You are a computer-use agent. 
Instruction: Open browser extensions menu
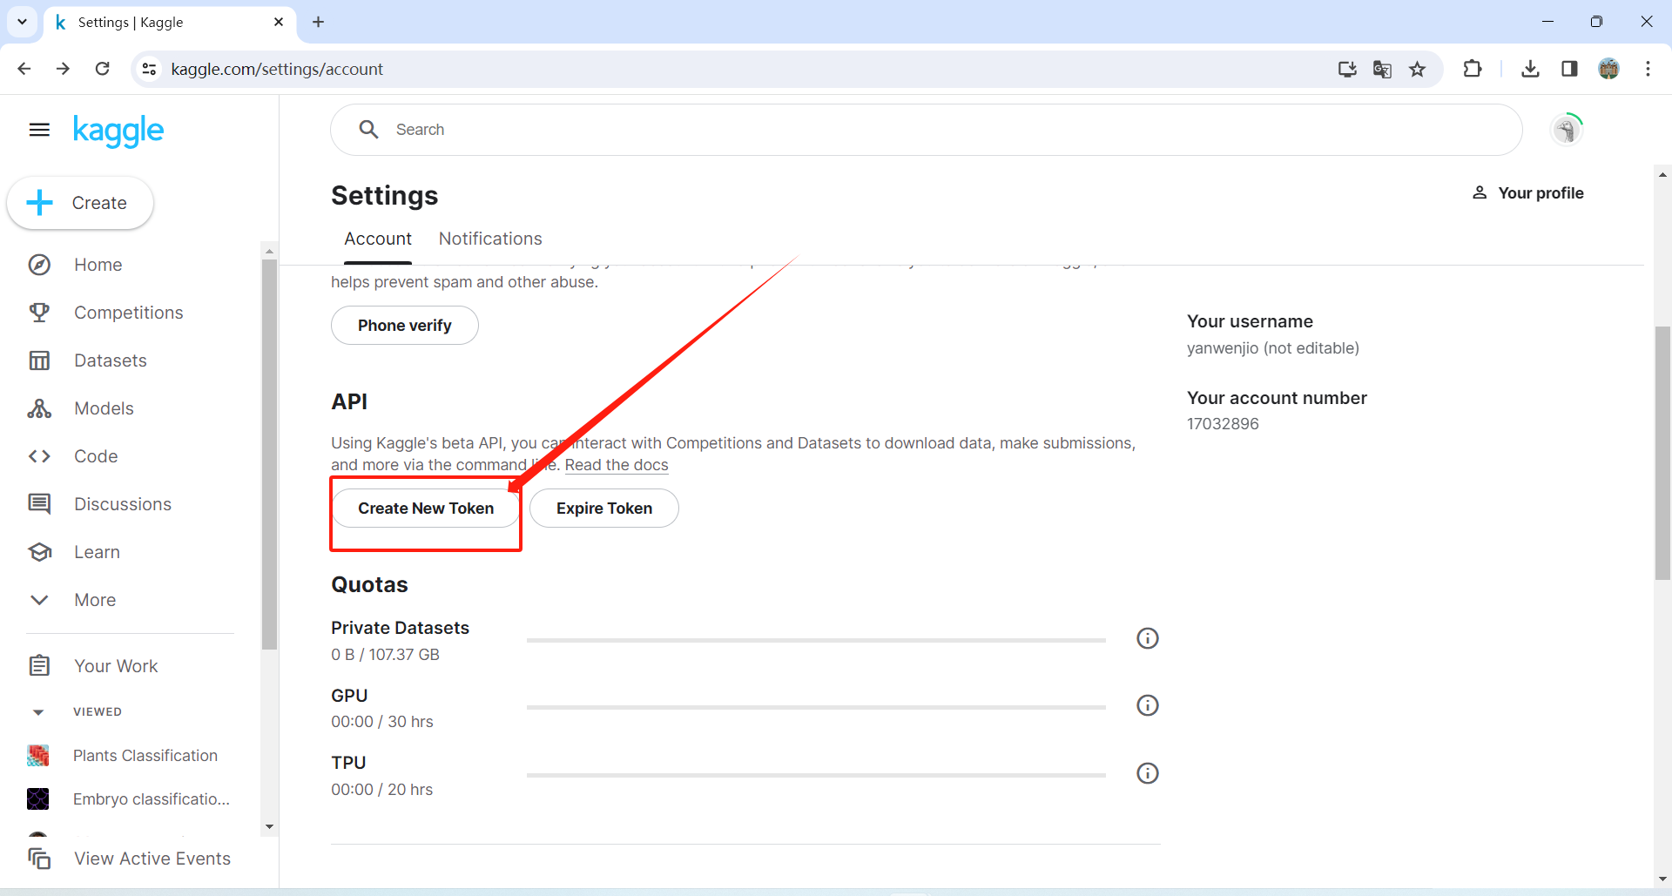click(x=1473, y=69)
